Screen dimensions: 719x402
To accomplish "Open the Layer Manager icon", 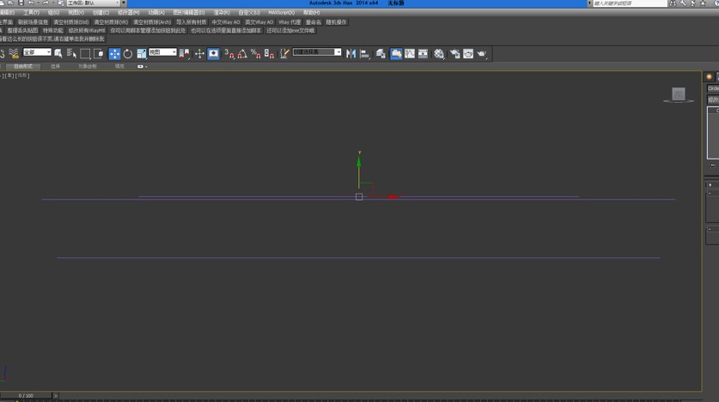I will pyautogui.click(x=381, y=53).
